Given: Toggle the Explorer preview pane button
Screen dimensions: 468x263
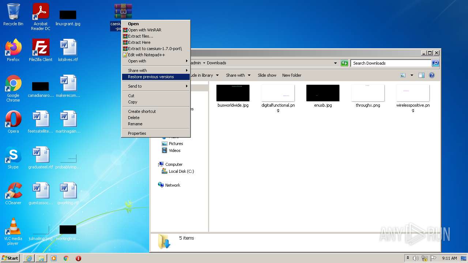Looking at the screenshot, I should 421,75.
